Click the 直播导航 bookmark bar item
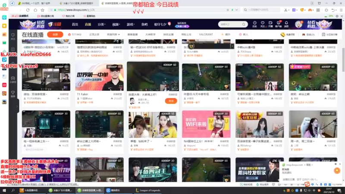The image size is (345, 194). [89, 16]
